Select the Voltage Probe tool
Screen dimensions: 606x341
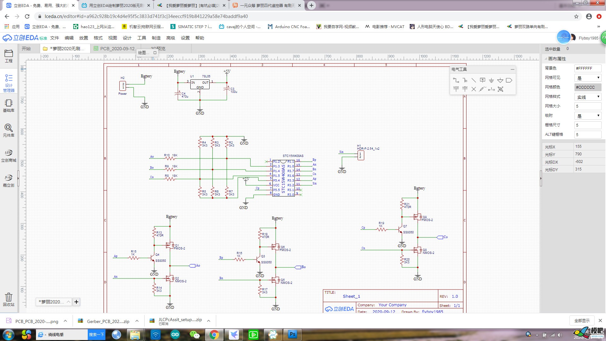tap(483, 89)
